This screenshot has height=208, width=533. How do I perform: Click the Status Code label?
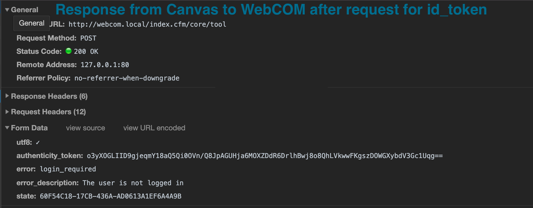click(x=40, y=52)
